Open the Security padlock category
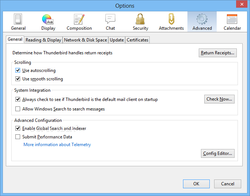Image resolution: width=250 pixels, height=196 pixels. pos(141,22)
